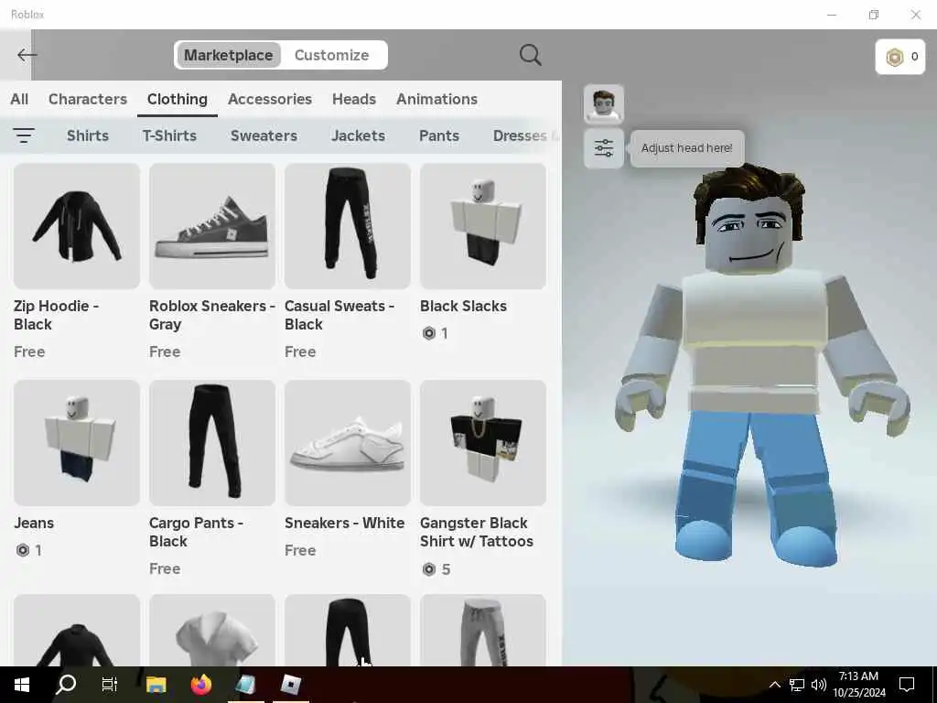Viewport: 937px width, 703px height.
Task: Switch to the Customize toggle
Action: pyautogui.click(x=331, y=55)
